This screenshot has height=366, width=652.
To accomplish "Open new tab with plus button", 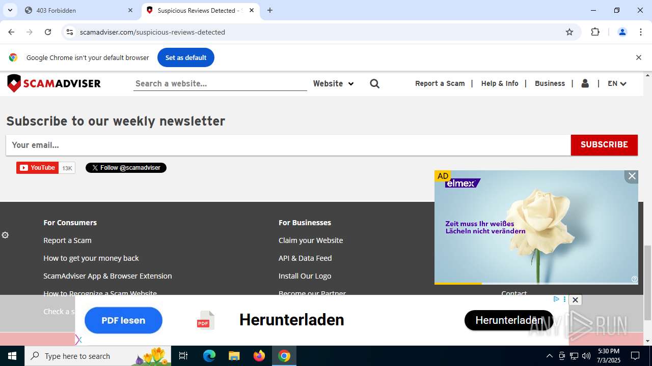I will pyautogui.click(x=270, y=10).
